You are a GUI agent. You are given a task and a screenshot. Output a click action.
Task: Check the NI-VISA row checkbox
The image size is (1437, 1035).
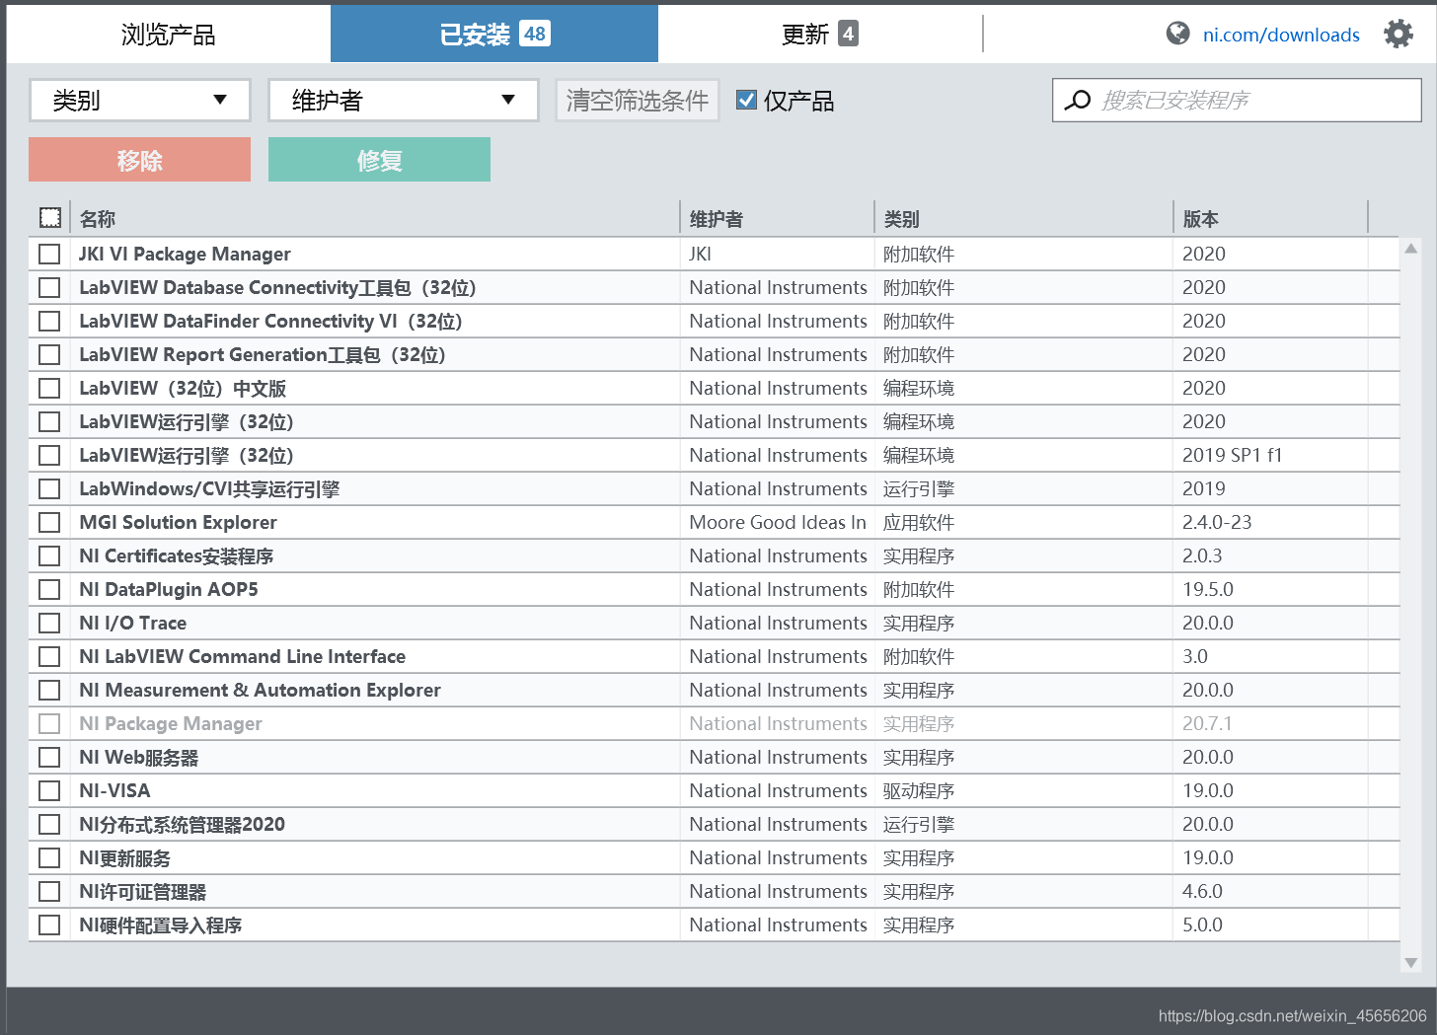[x=49, y=790]
